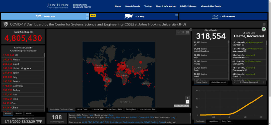Viewport: 271px width, 125px height.
Task: Click the world map globe icon
Action: [x=39, y=16]
